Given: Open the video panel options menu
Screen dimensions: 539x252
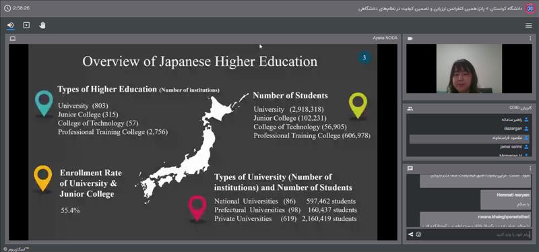Looking at the screenshot, I should click(x=530, y=38).
